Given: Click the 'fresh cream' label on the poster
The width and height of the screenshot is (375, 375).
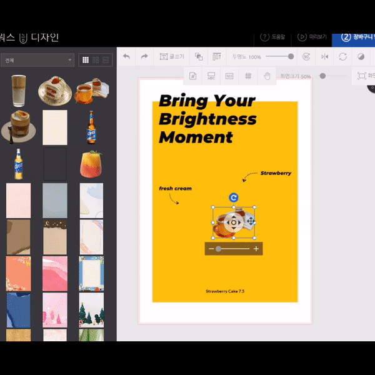Looking at the screenshot, I should [175, 189].
